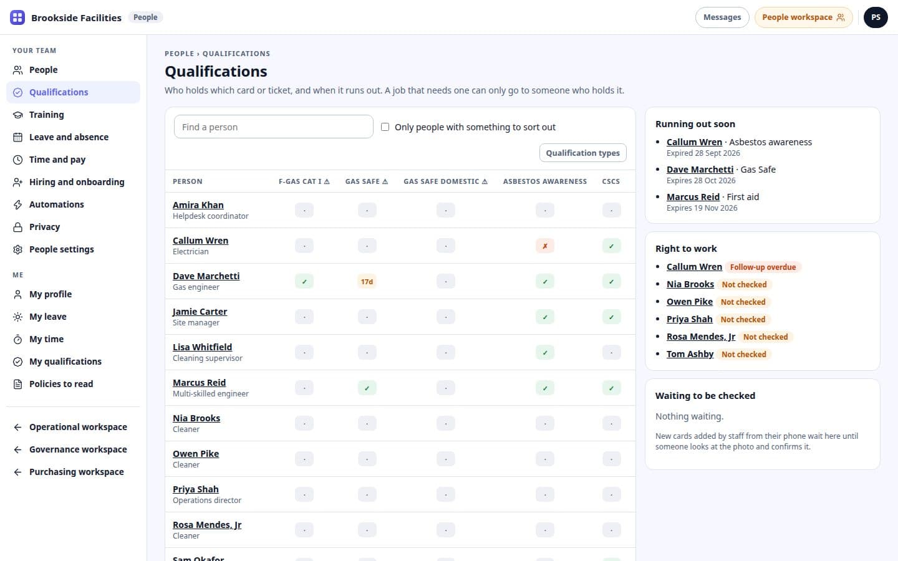Click the Leave and absence calendar icon
This screenshot has height=561, width=898.
click(x=17, y=137)
